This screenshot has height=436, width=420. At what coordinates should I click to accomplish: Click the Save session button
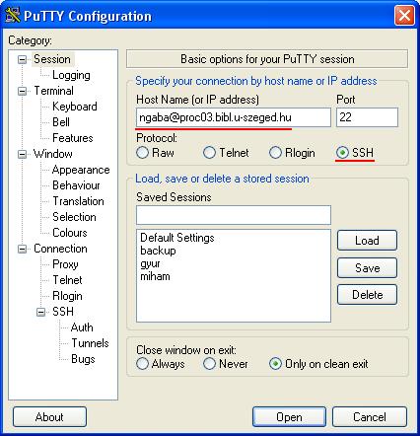(x=367, y=267)
